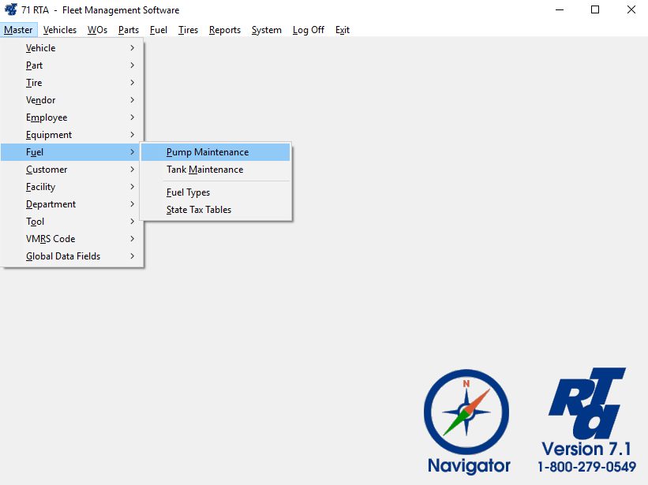Open Pump Maintenance from Fuel submenu

(208, 152)
